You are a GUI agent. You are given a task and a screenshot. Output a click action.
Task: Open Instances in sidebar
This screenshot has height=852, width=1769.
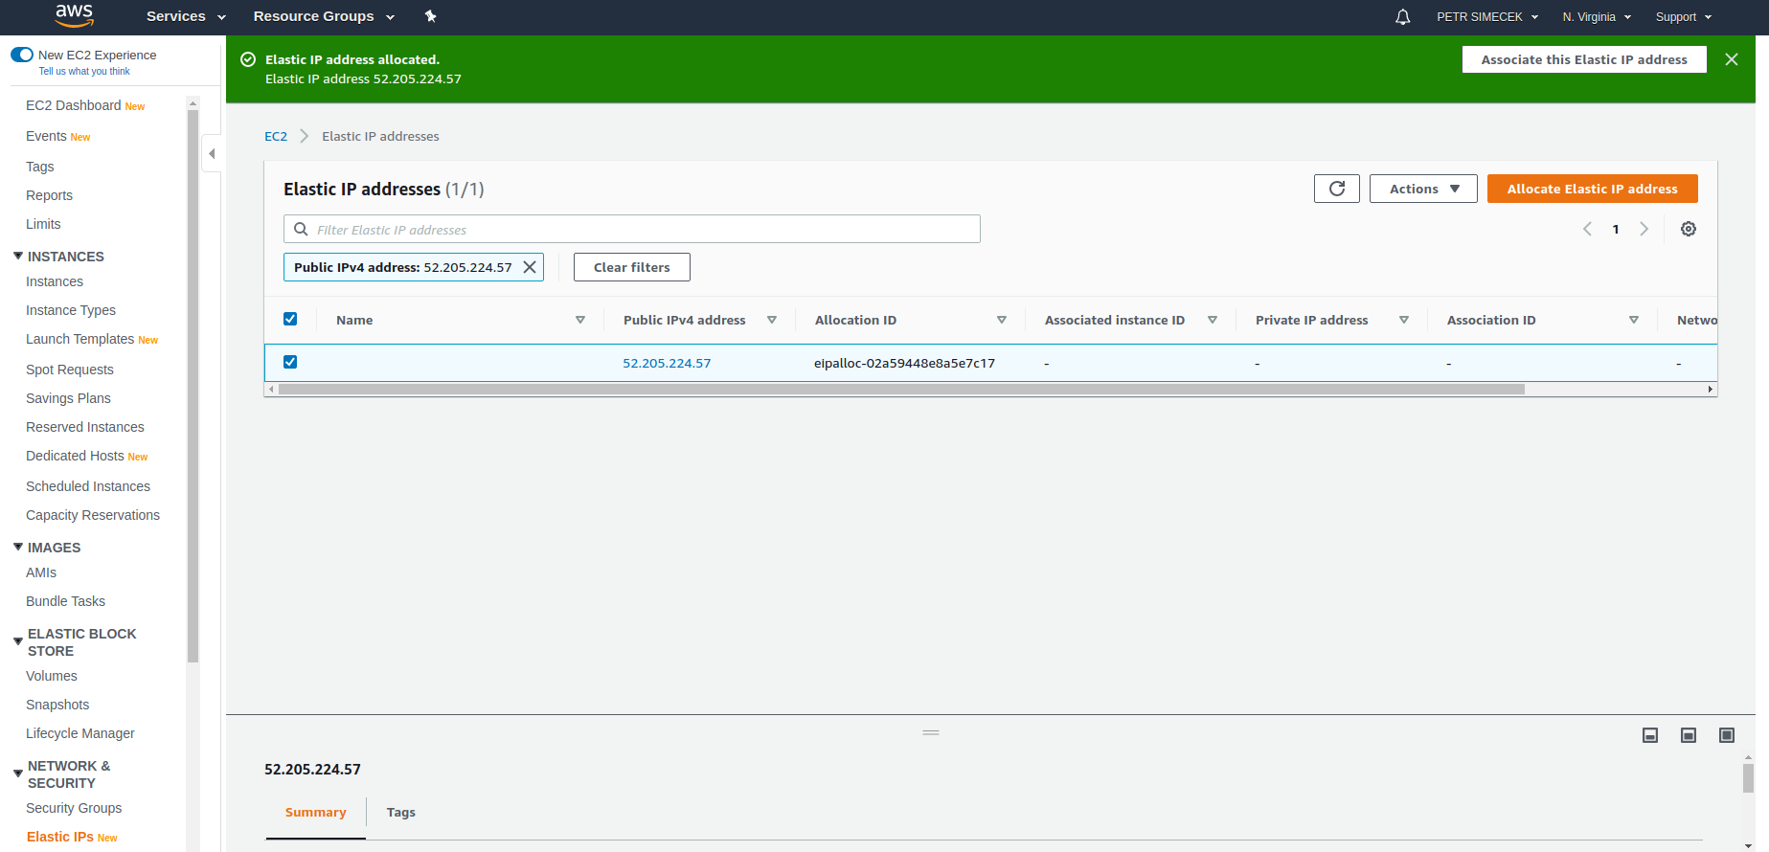[x=55, y=281]
